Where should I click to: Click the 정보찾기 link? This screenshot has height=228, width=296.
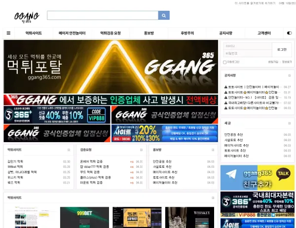(287, 62)
